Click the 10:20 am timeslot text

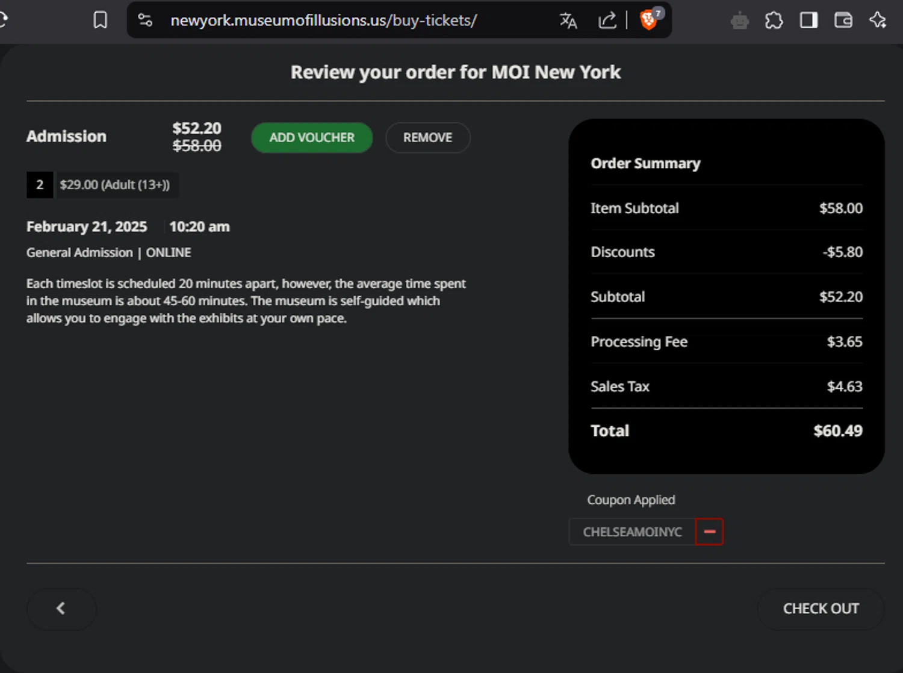199,226
